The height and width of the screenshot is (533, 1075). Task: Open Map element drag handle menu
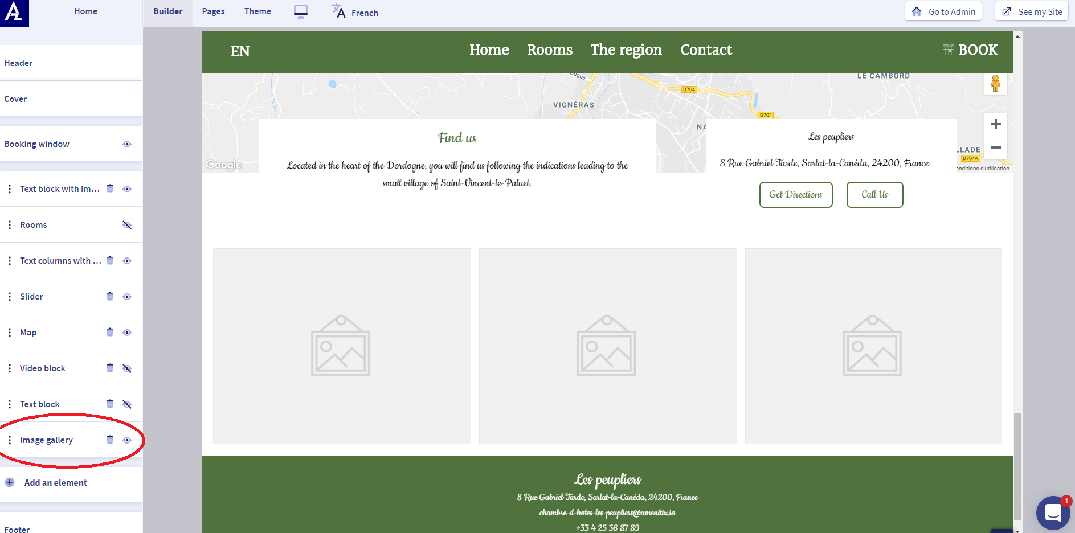pyautogui.click(x=10, y=333)
